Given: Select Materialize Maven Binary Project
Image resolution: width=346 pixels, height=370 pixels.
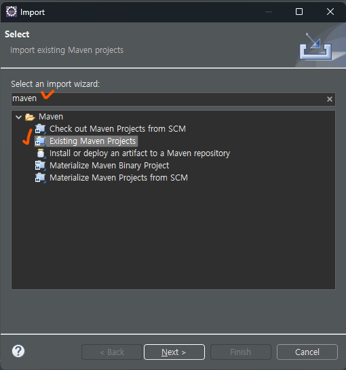Looking at the screenshot, I should [109, 166].
